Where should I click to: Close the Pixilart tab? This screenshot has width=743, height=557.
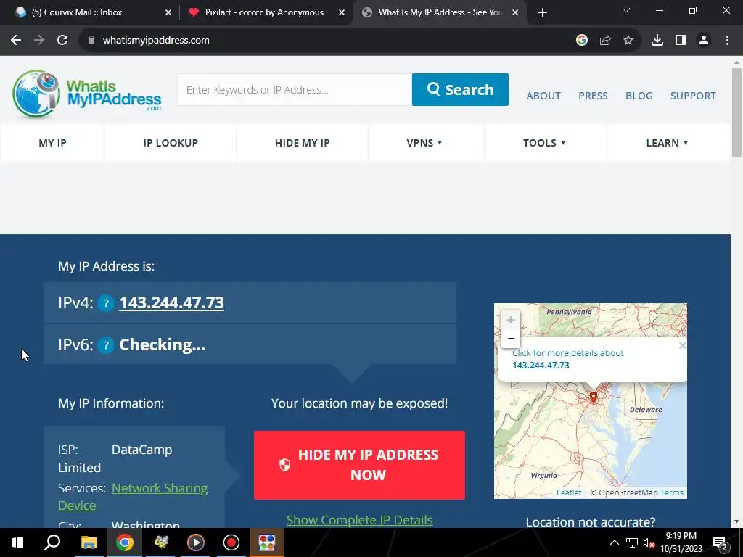(342, 12)
